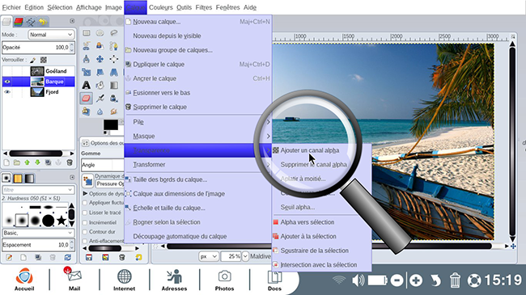
Task: Adjust the Espacement slider
Action: click(38, 245)
